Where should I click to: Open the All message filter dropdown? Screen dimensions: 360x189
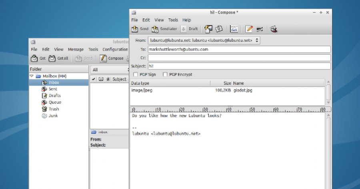[109, 70]
